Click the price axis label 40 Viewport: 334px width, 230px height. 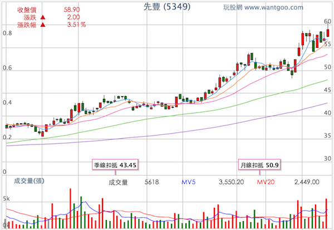click(328, 113)
